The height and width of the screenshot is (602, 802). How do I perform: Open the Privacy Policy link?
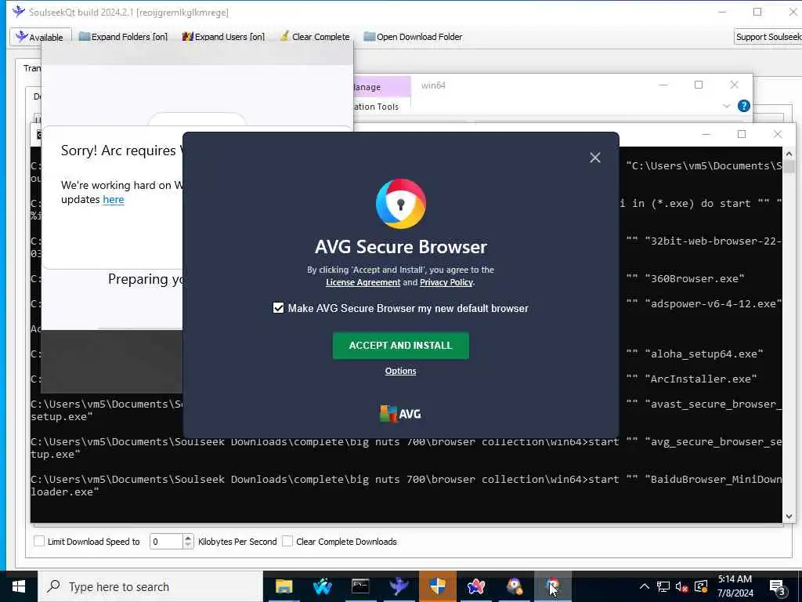point(446,282)
